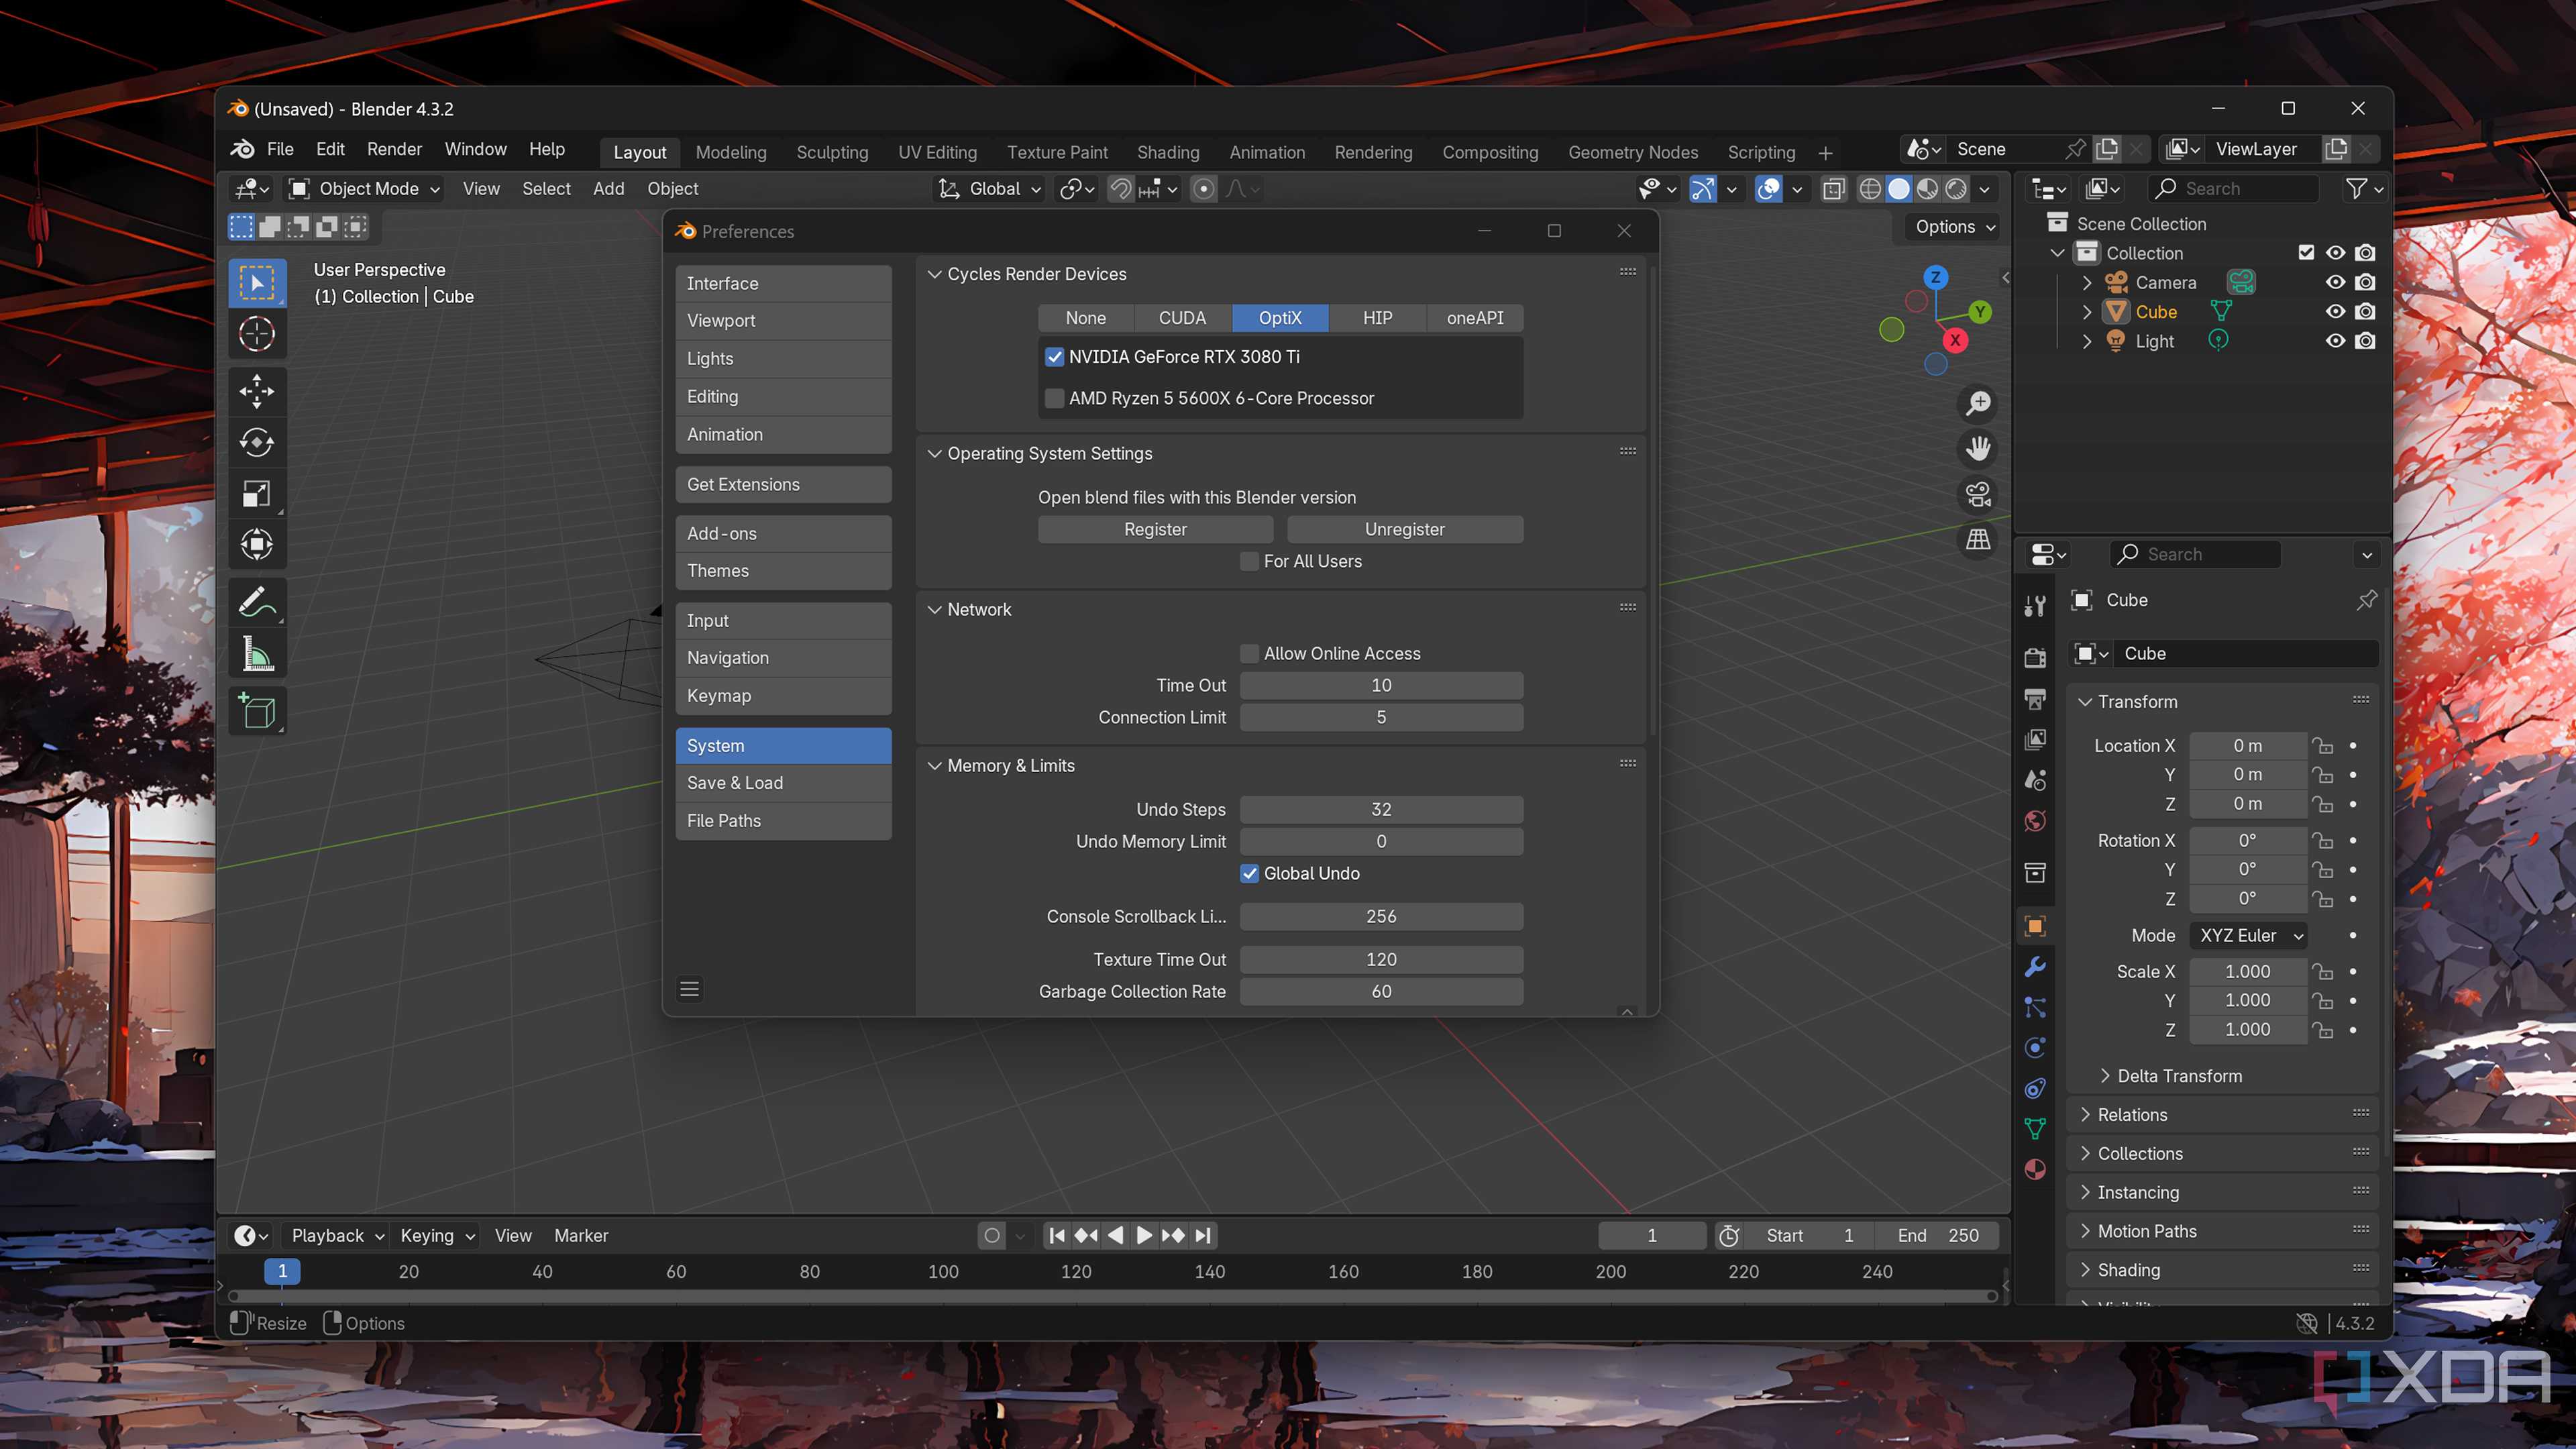Check the For All Users option
Image resolution: width=2576 pixels, height=1449 pixels.
tap(1249, 561)
